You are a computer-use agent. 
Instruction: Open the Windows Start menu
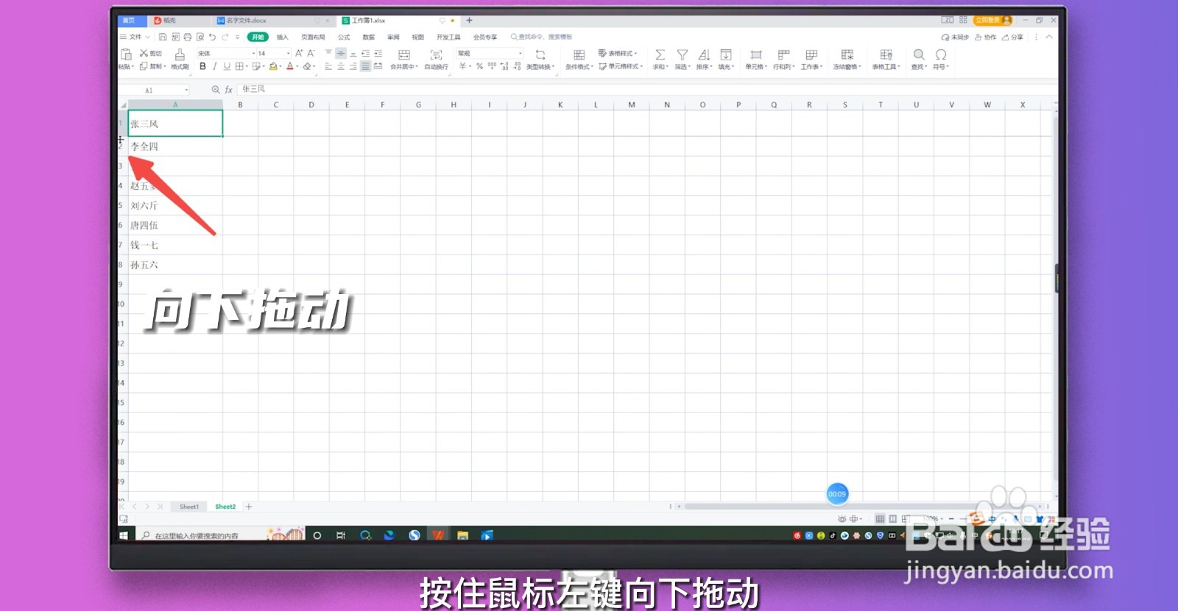pos(124,535)
